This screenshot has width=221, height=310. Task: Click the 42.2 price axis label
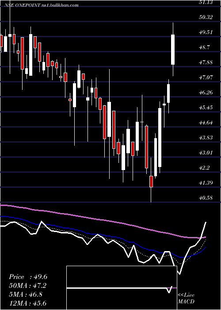point(204,168)
